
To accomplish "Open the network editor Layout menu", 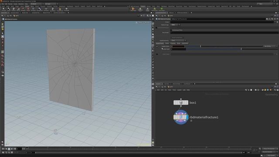I will tap(179, 90).
